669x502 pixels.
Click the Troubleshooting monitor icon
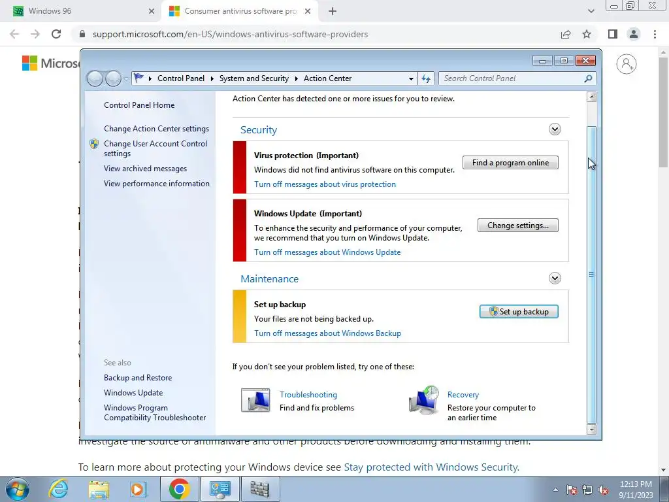tap(255, 401)
